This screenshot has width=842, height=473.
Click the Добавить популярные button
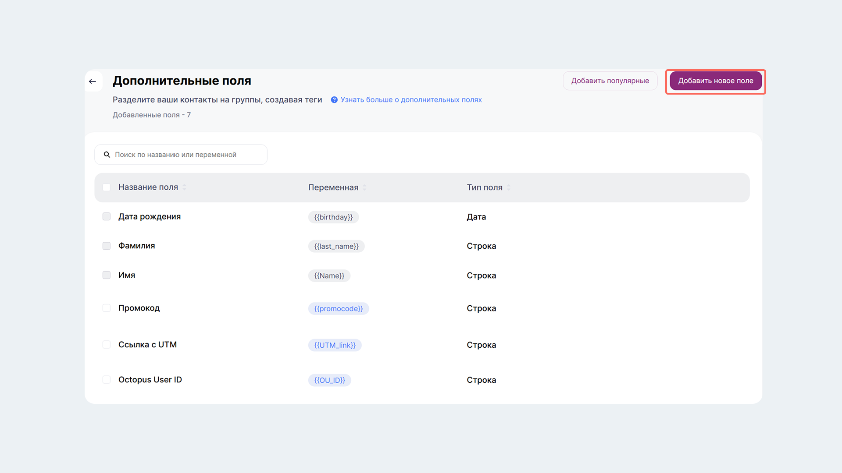(610, 81)
